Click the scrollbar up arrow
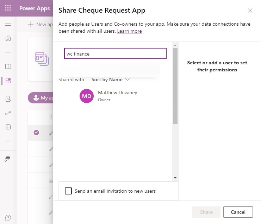 tap(175, 45)
